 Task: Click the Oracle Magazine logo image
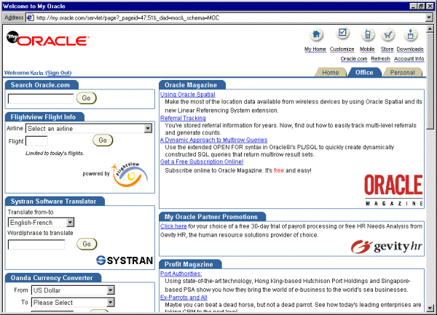(x=393, y=190)
